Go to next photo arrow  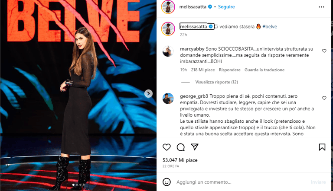(x=148, y=94)
